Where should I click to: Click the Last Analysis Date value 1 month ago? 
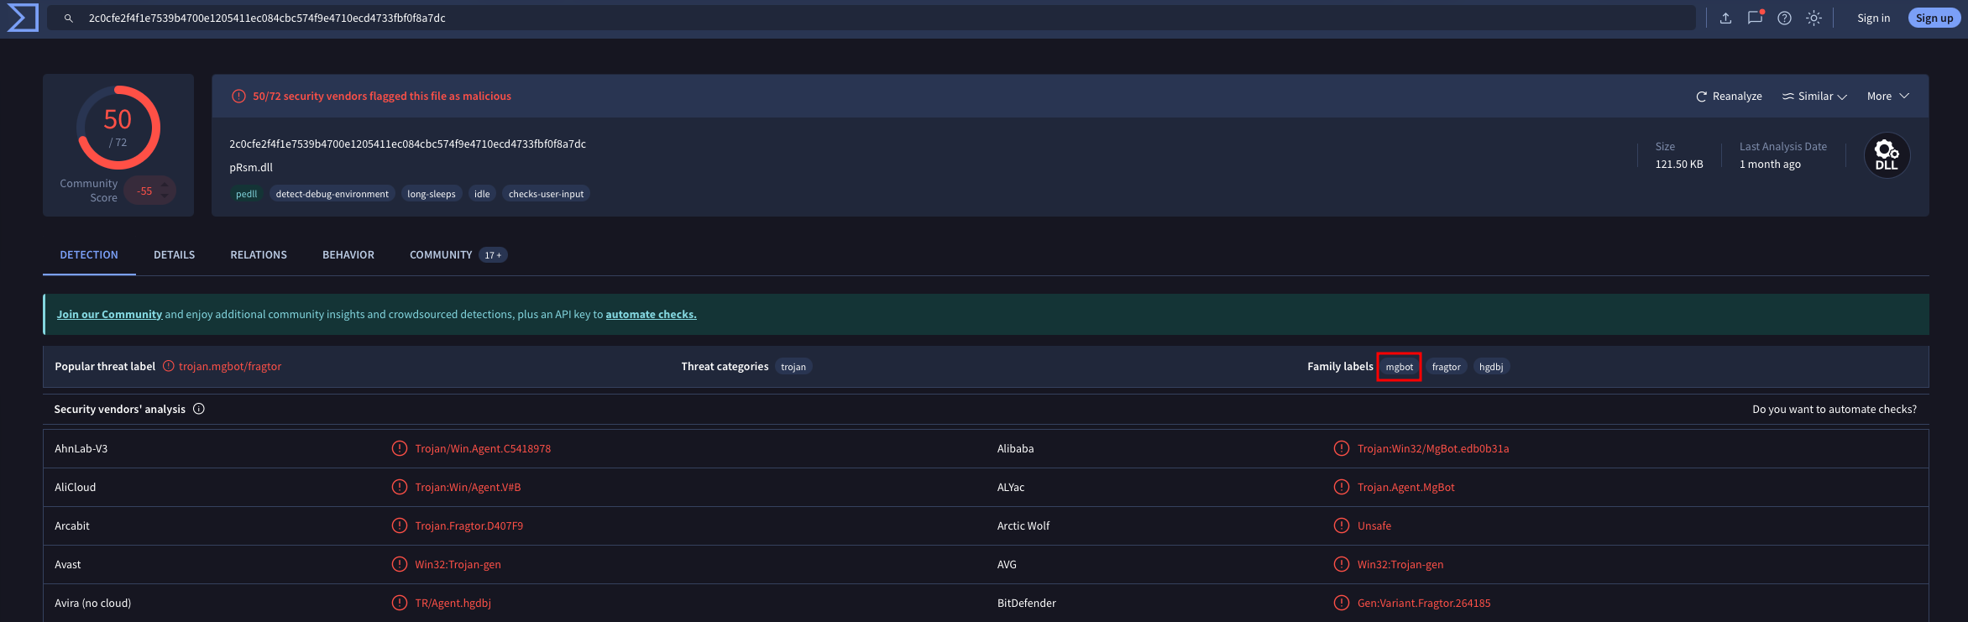point(1770,164)
